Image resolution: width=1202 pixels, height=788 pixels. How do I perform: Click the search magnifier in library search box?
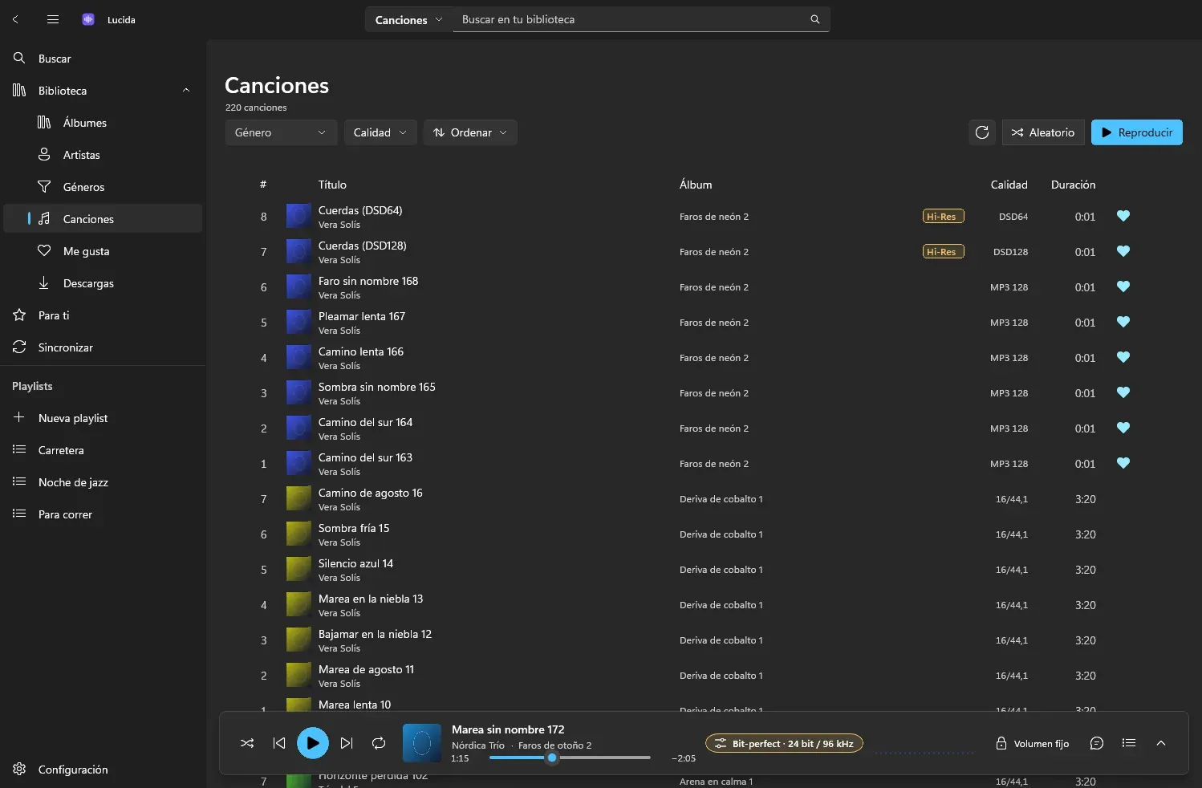(815, 19)
